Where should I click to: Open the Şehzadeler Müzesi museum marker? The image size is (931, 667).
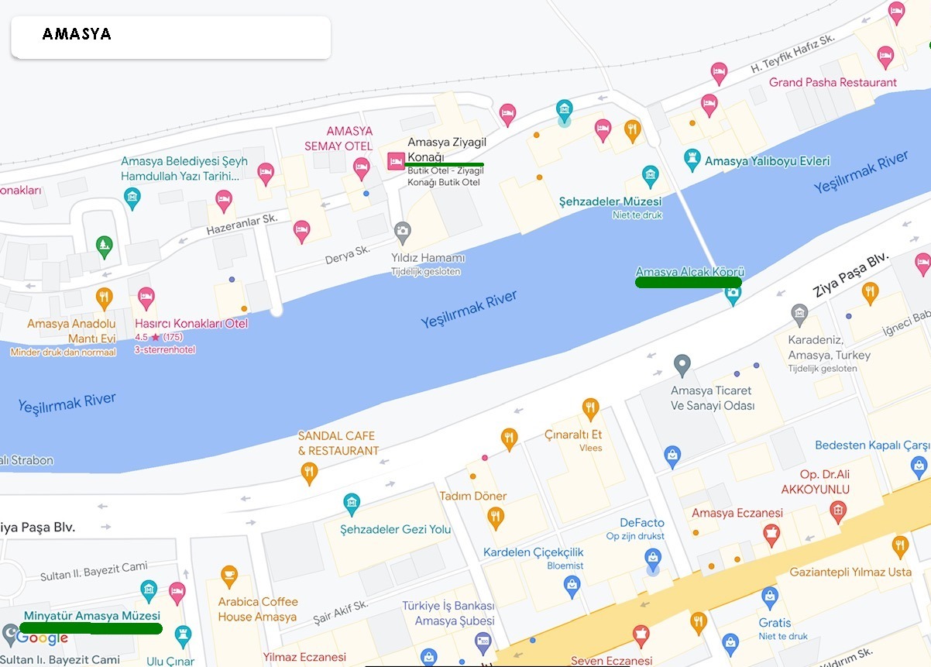click(651, 176)
